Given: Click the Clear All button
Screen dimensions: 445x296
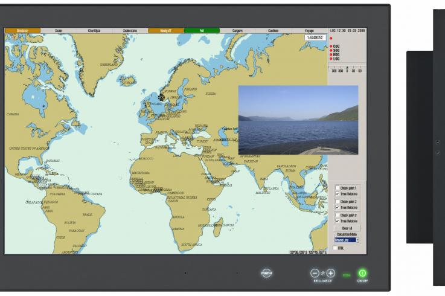Looking at the screenshot, I should coord(347,228).
